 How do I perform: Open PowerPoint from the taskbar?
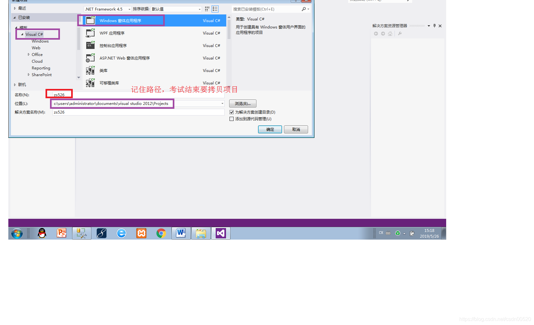pyautogui.click(x=62, y=233)
